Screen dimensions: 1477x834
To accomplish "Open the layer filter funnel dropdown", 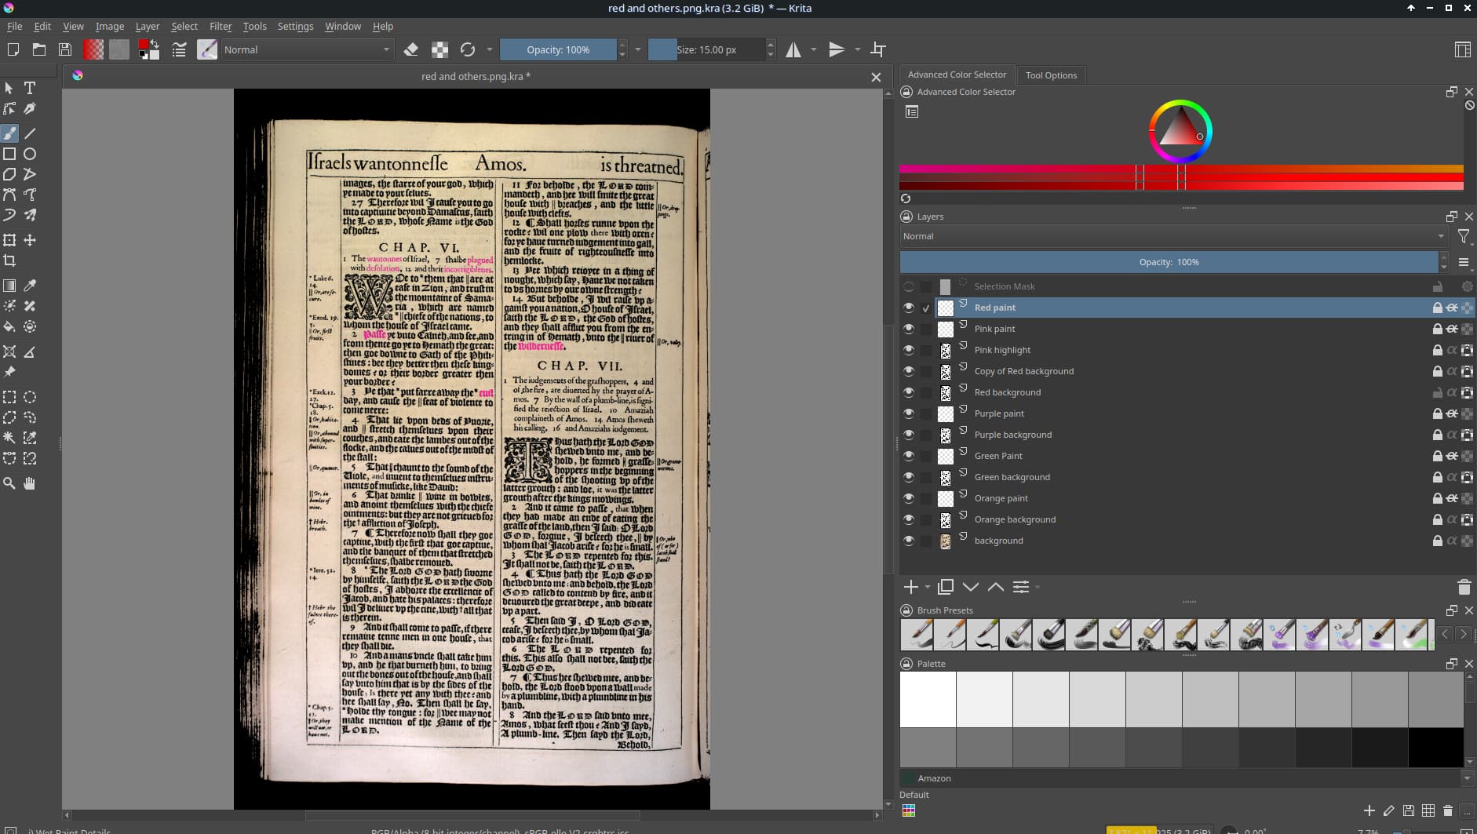I will 1464,236.
